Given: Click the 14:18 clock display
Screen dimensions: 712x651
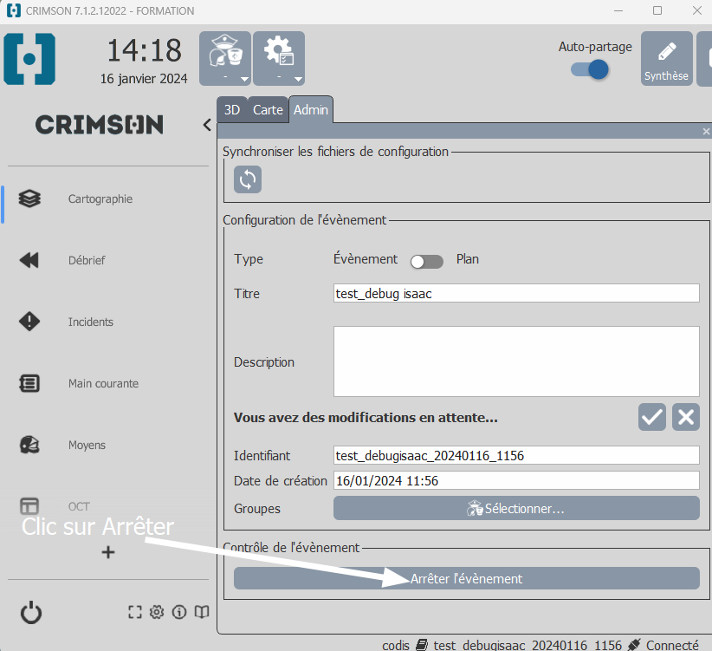Looking at the screenshot, I should tap(145, 50).
